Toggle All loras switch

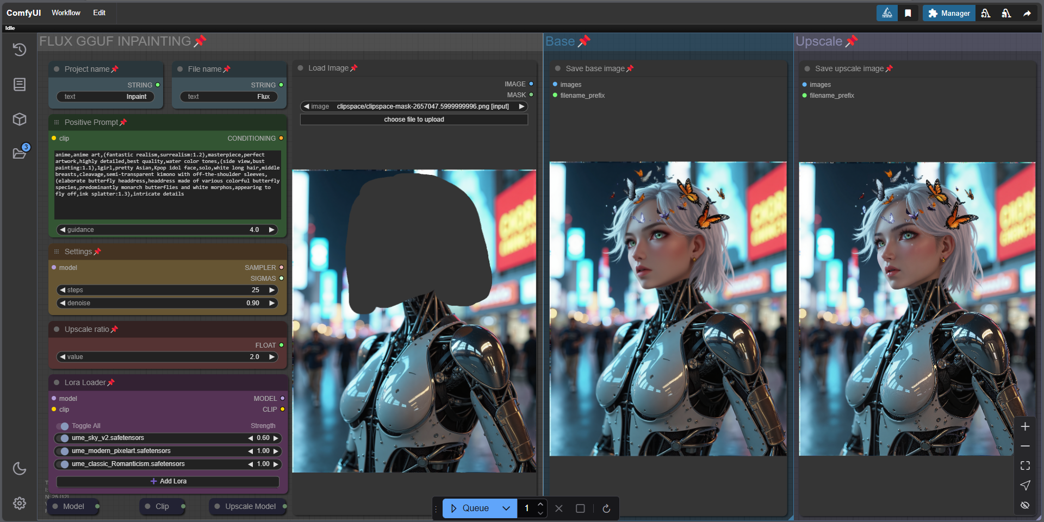tap(63, 426)
